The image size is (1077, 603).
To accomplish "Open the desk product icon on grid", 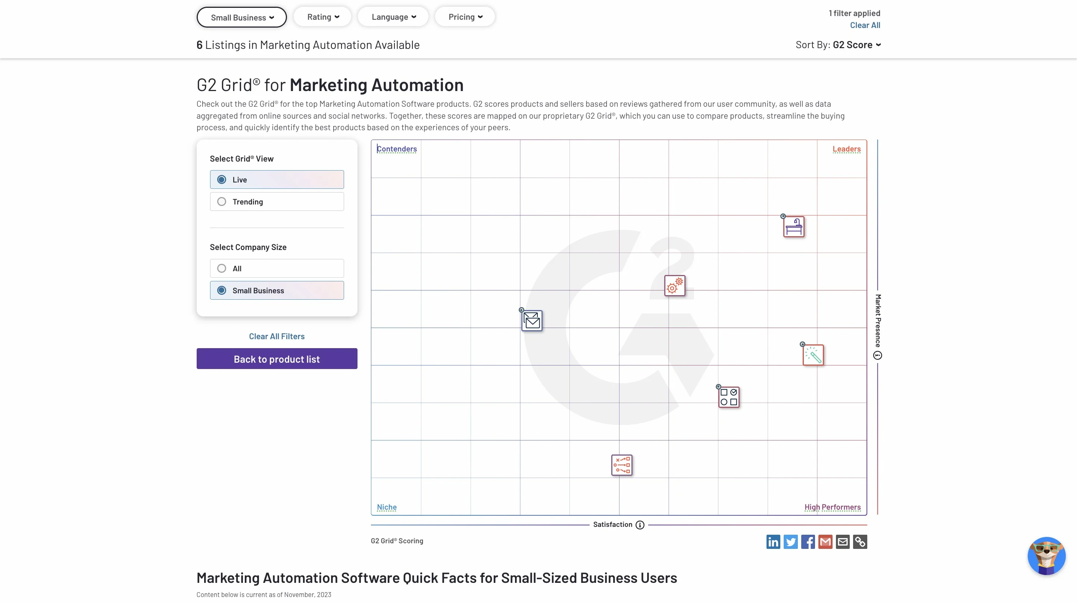I will pos(793,226).
